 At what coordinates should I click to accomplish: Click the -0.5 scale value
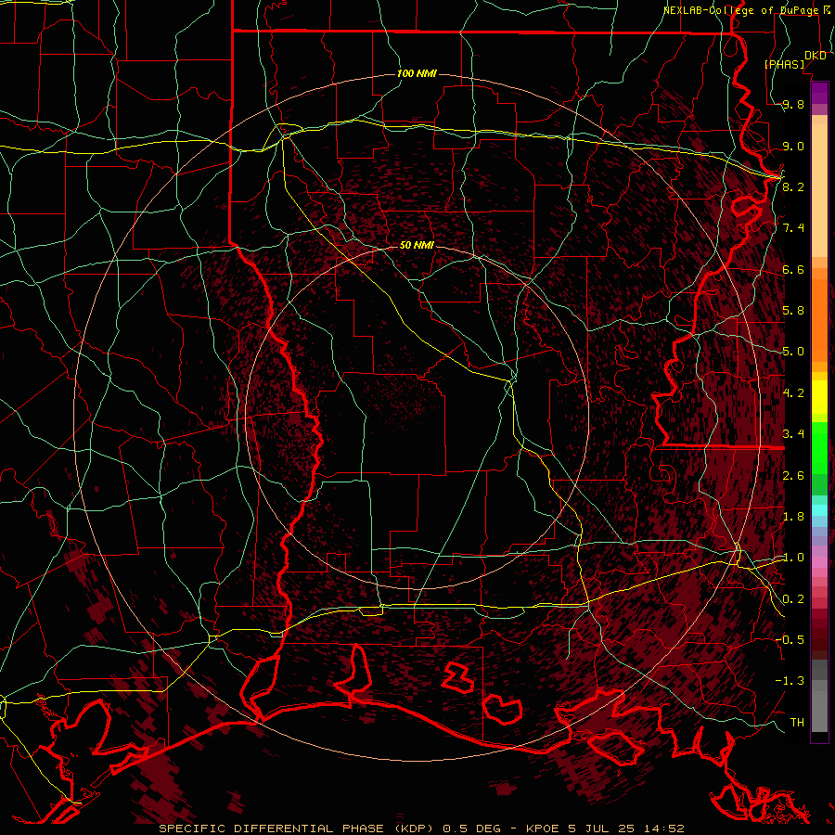point(790,640)
